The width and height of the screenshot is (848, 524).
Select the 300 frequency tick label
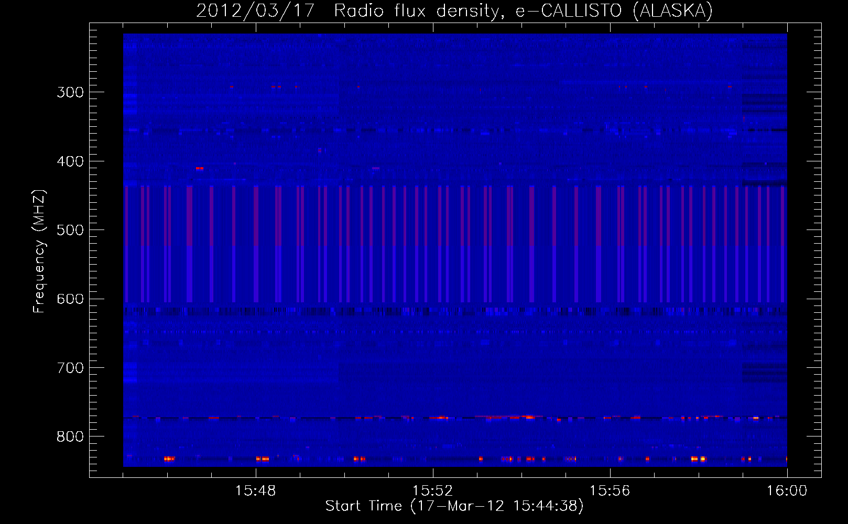[x=70, y=92]
